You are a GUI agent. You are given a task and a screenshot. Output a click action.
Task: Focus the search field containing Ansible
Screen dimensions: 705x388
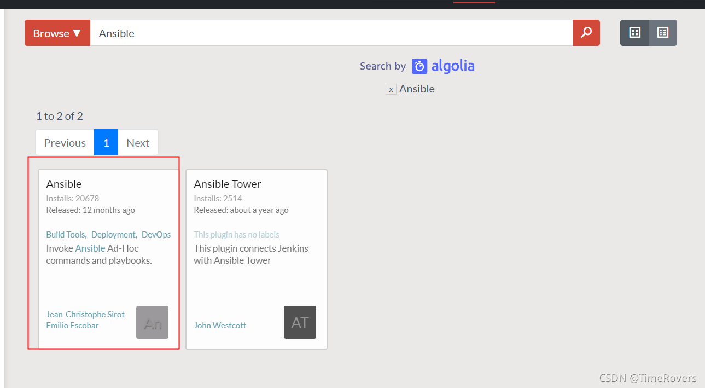(x=331, y=33)
